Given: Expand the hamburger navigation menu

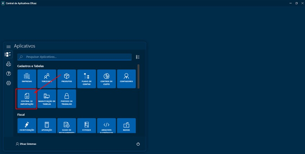Looking at the screenshot, I should pos(9,47).
